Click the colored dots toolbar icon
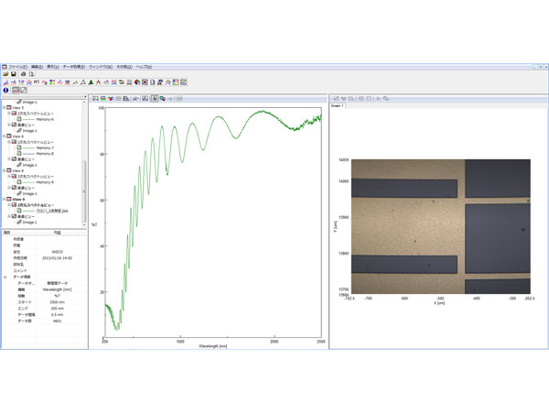 (x=52, y=82)
